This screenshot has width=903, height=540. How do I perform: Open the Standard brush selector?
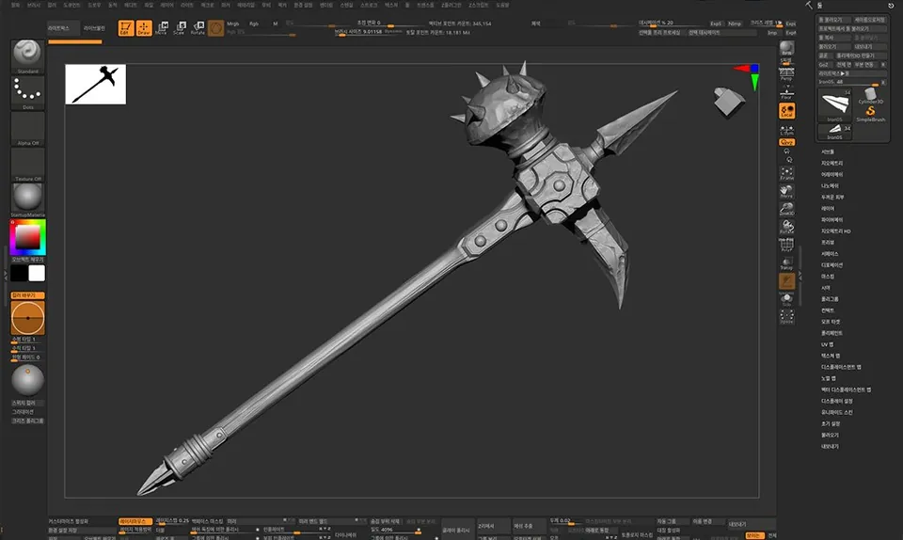click(x=27, y=56)
